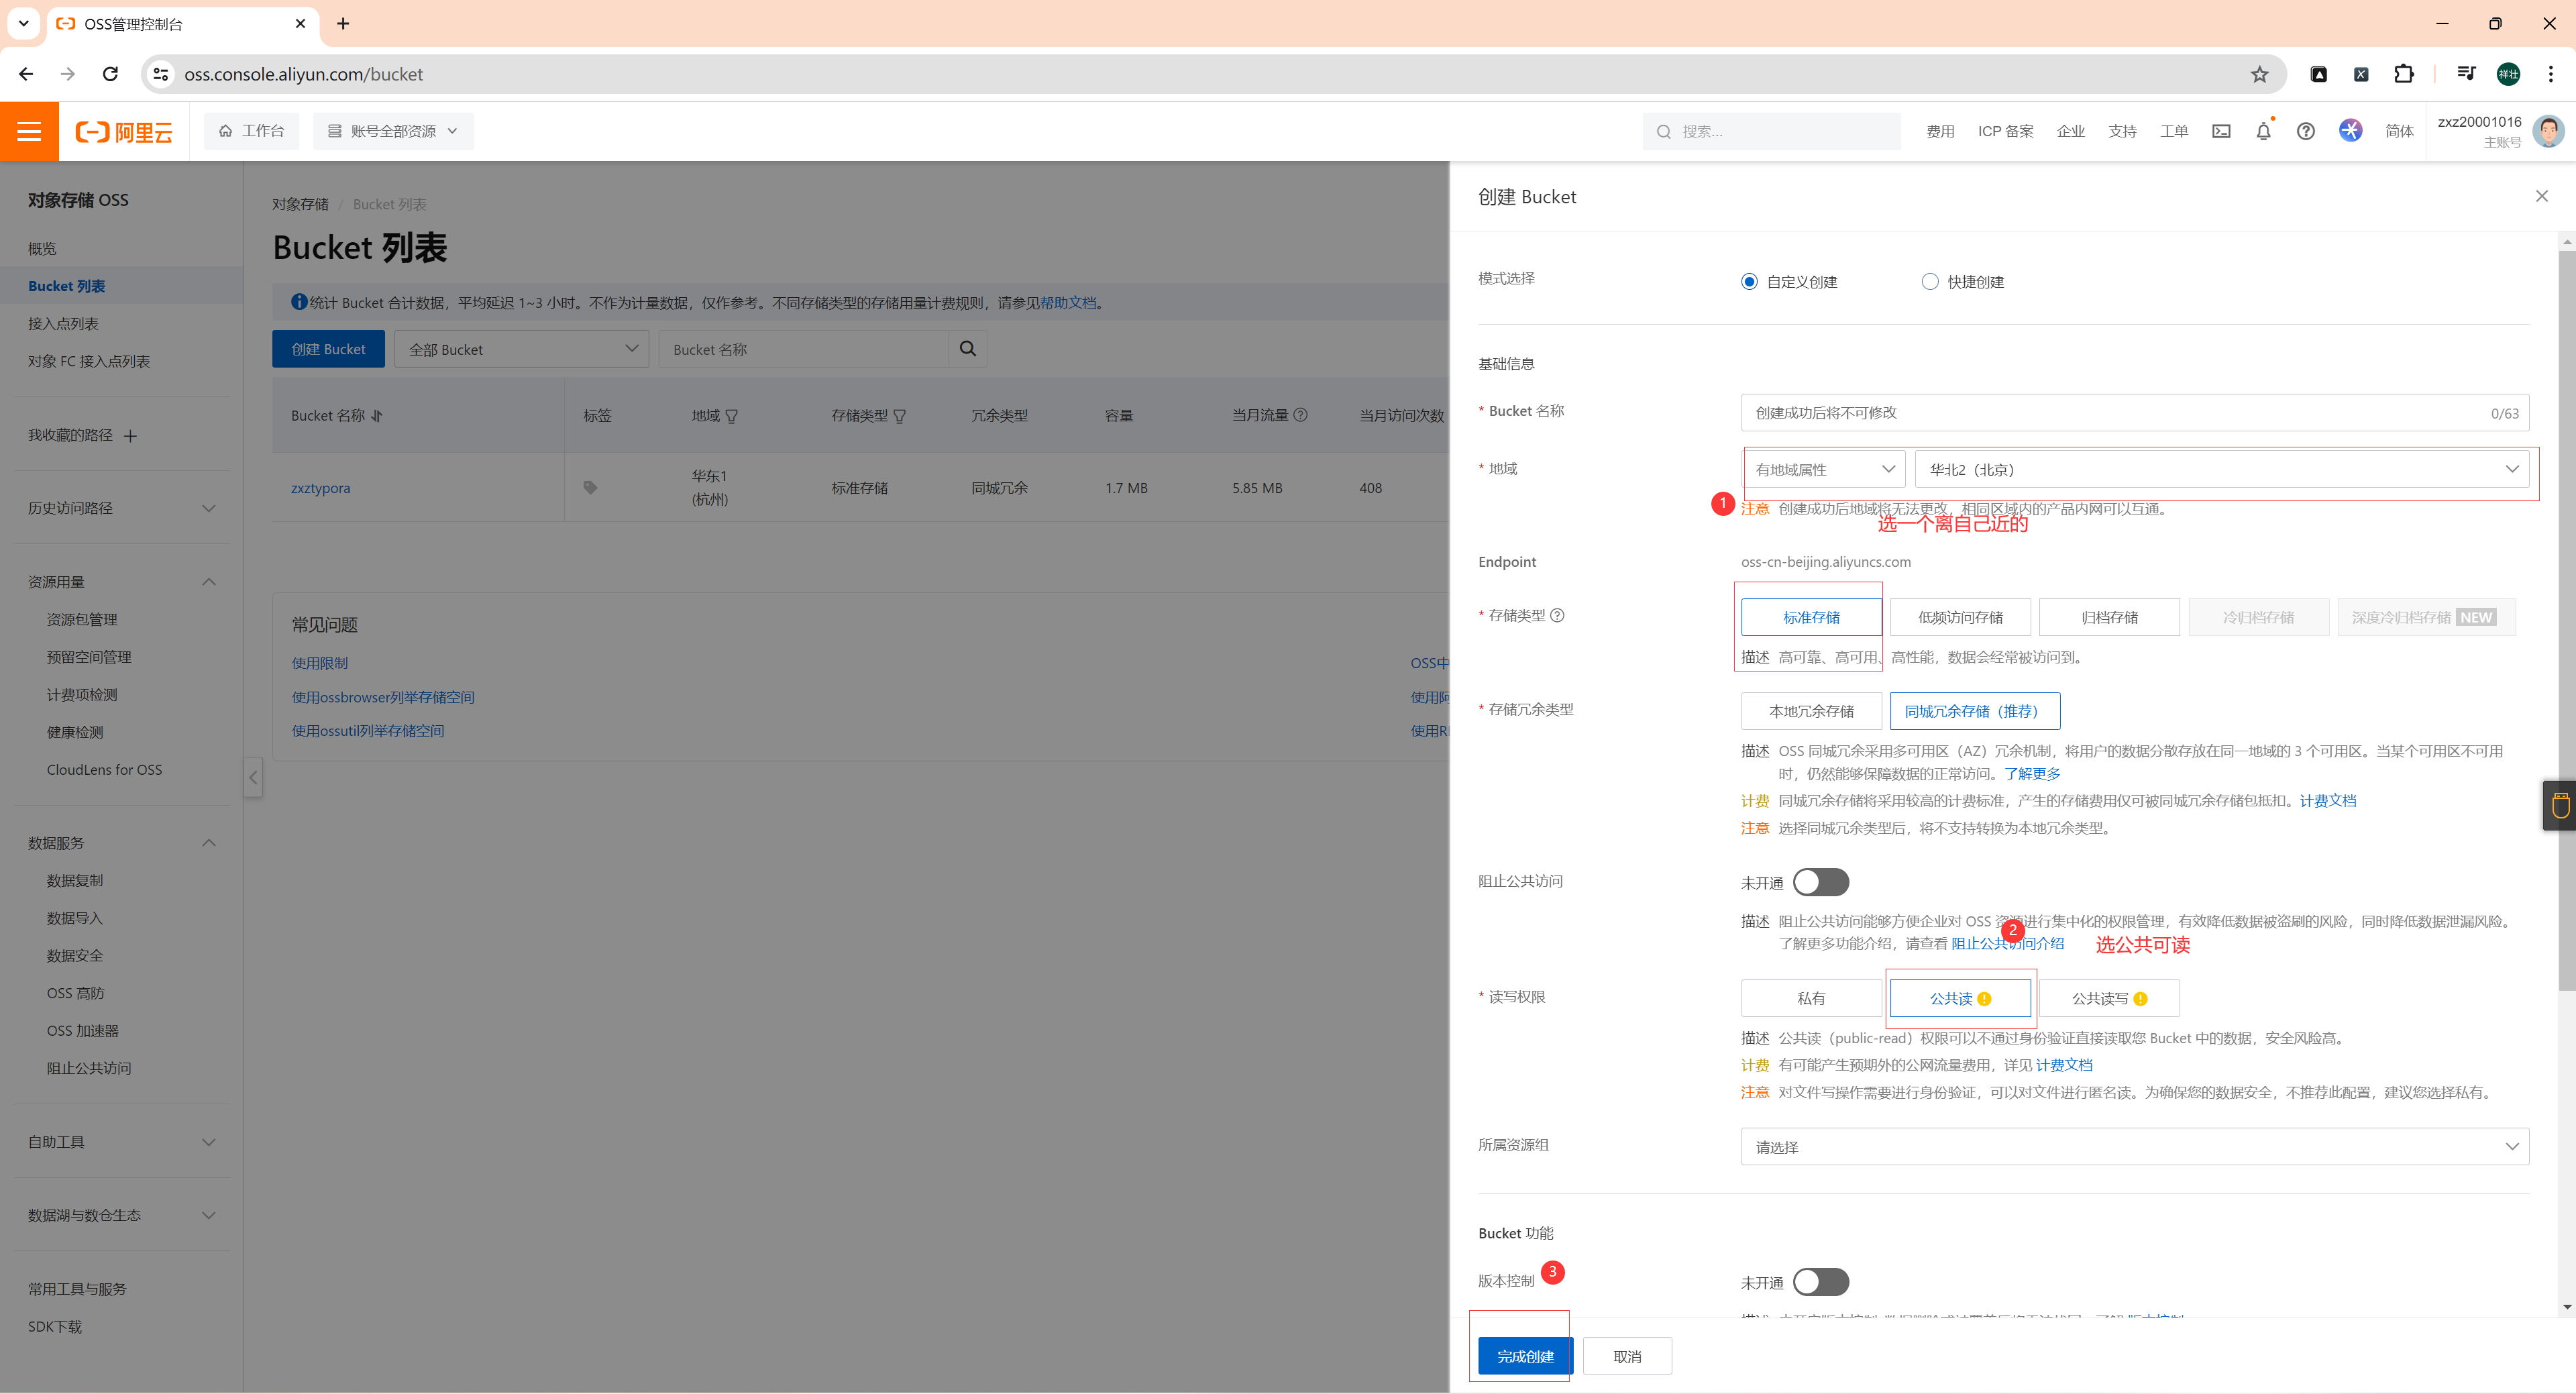The image size is (2576, 1394).
Task: Click the 完成创建 button
Action: pos(1525,1357)
